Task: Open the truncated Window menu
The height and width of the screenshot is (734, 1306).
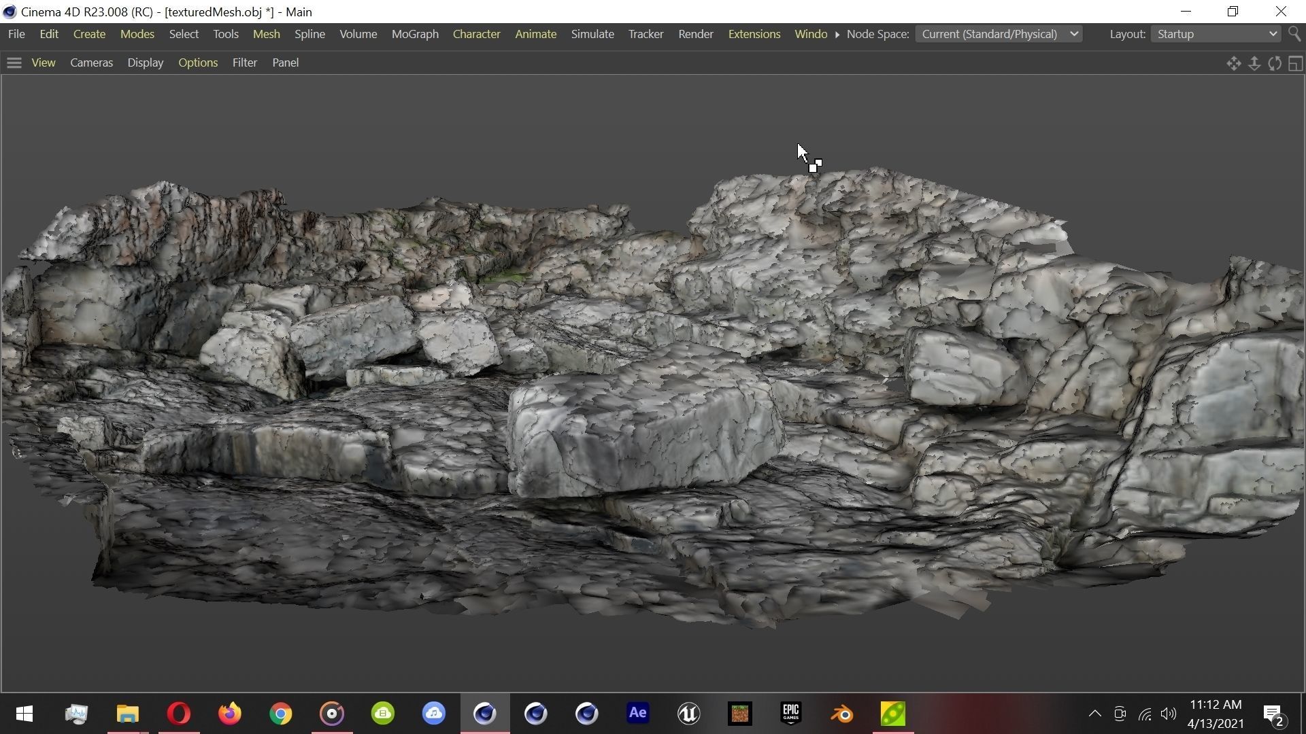Action: point(811,34)
